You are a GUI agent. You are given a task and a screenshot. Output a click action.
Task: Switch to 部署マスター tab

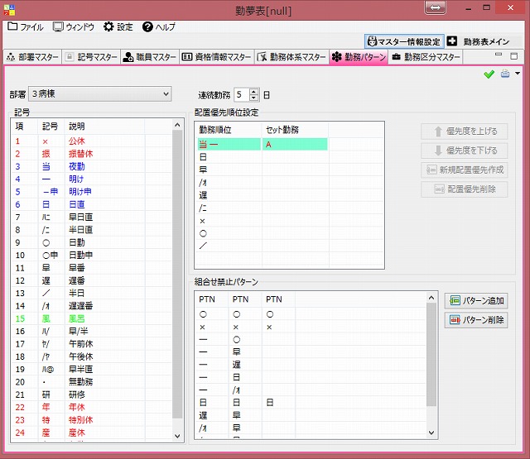click(x=32, y=57)
